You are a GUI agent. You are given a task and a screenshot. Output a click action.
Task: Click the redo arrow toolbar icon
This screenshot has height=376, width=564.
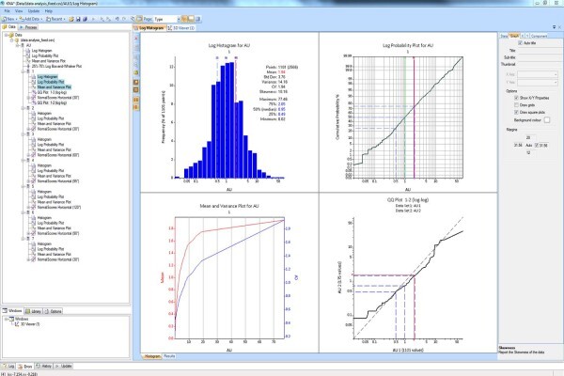click(x=124, y=19)
